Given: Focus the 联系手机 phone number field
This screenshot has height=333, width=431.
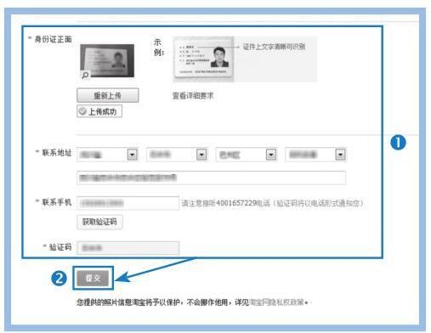Looking at the screenshot, I should tap(128, 203).
